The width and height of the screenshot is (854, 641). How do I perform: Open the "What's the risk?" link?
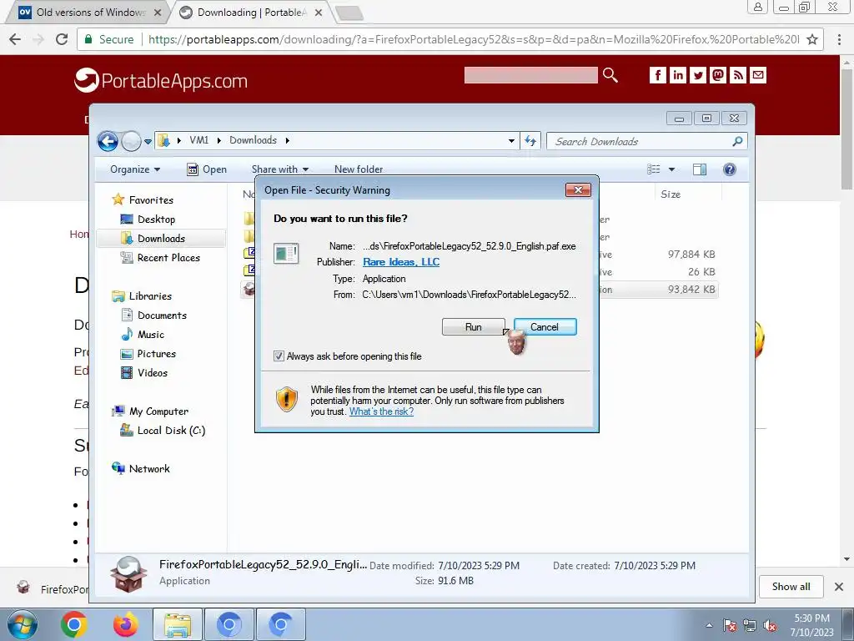click(x=381, y=411)
